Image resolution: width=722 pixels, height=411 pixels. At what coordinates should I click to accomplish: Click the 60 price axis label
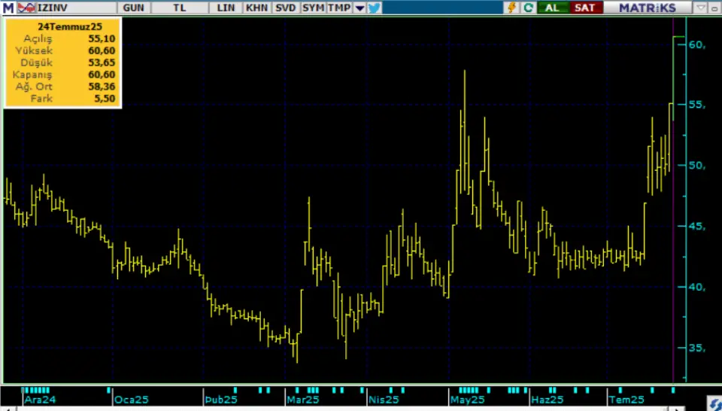[x=696, y=44]
